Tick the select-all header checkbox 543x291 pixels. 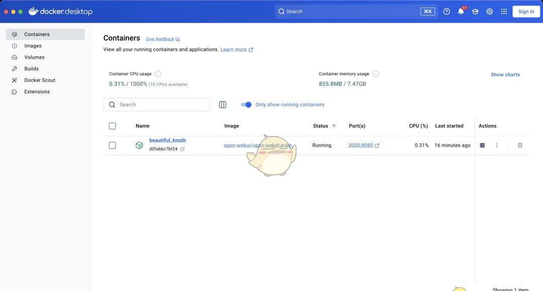click(x=112, y=126)
